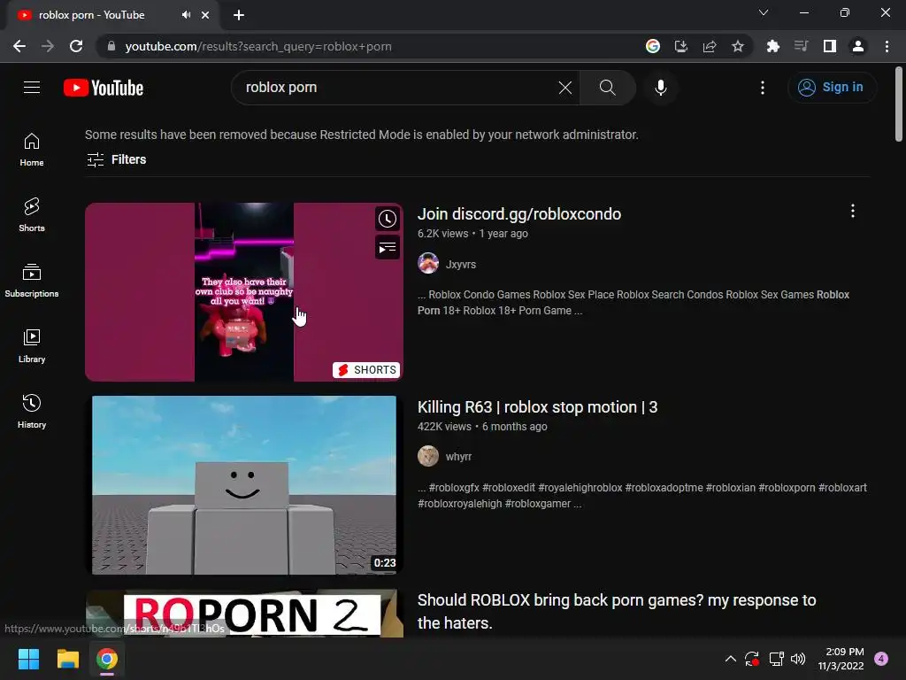Expand the Filters options
This screenshot has height=680, width=906.
116,159
